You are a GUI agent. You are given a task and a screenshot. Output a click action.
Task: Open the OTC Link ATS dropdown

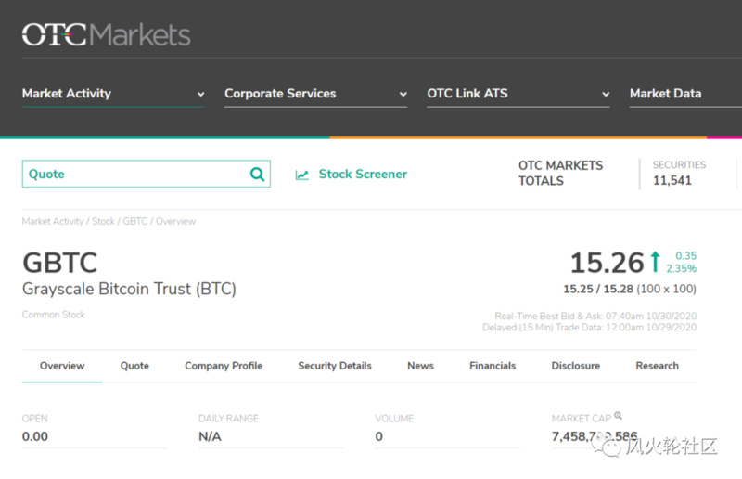[x=518, y=94]
